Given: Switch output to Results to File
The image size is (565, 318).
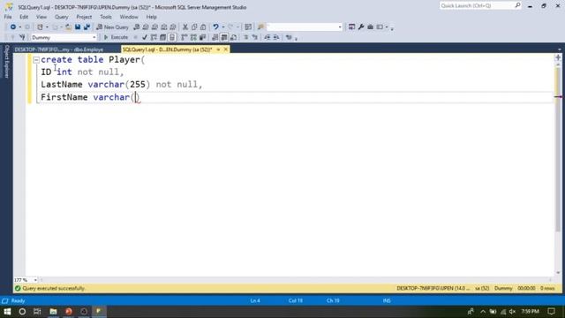Looking at the screenshot, I should 233,37.
